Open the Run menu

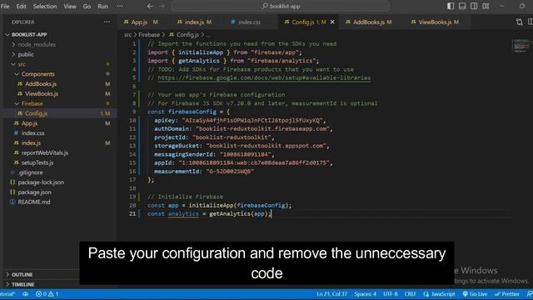coord(102,6)
